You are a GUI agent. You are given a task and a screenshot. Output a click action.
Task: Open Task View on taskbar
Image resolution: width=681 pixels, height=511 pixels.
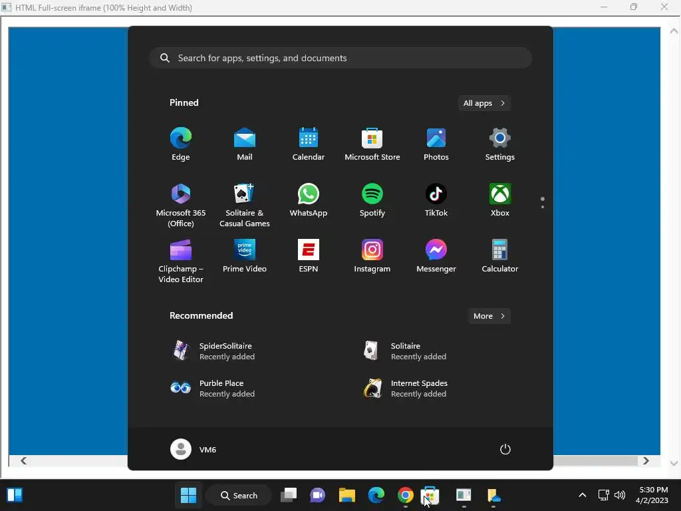[289, 495]
